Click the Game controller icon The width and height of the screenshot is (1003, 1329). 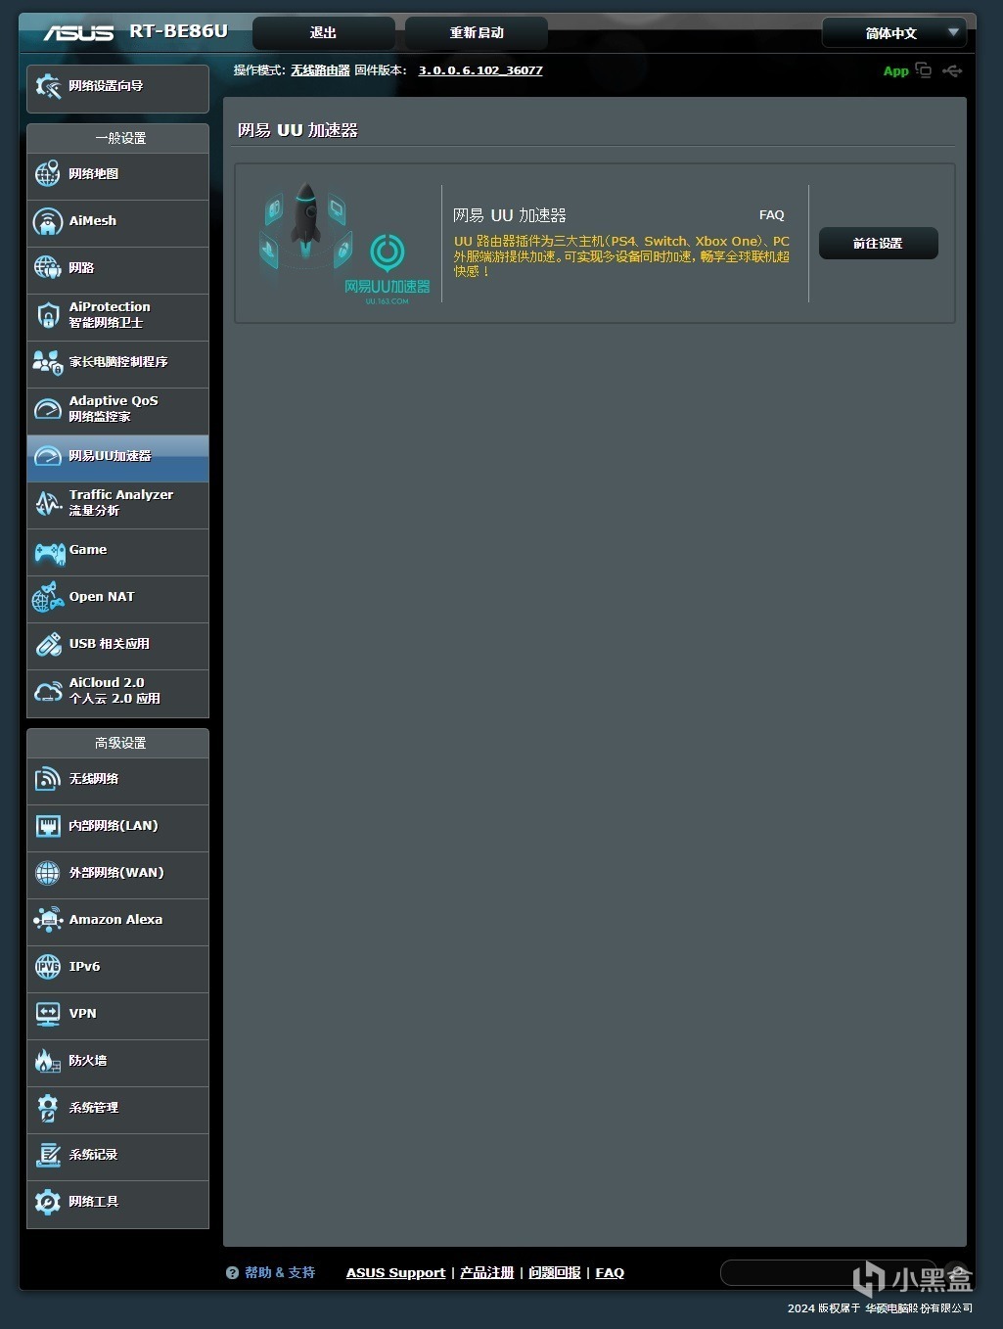coord(49,552)
